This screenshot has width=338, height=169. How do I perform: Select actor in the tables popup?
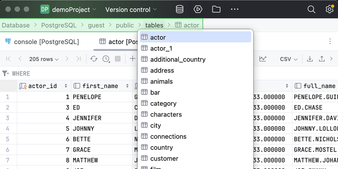195,37
